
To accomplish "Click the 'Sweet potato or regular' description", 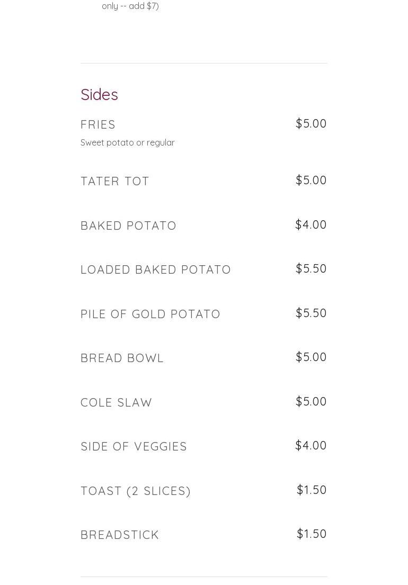I will coord(128,142).
